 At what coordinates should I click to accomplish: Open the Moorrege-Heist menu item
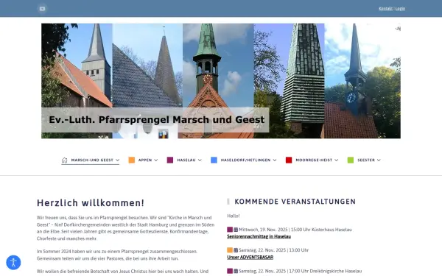coord(314,160)
